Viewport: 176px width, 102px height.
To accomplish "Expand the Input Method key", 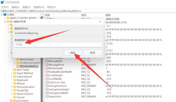I will (x=11, y=73).
